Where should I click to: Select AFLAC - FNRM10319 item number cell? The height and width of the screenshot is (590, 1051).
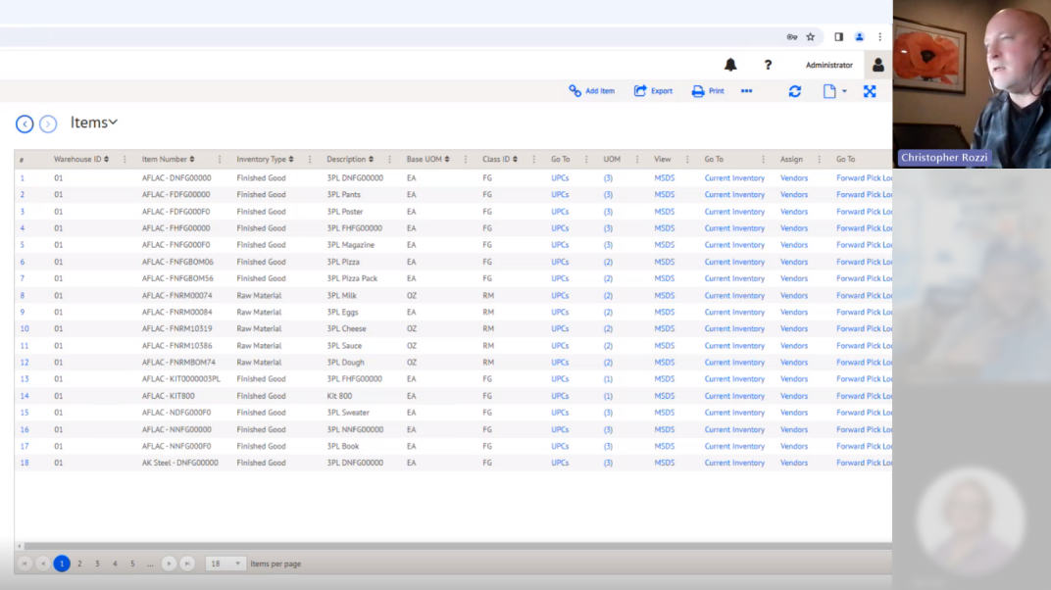pyautogui.click(x=176, y=329)
